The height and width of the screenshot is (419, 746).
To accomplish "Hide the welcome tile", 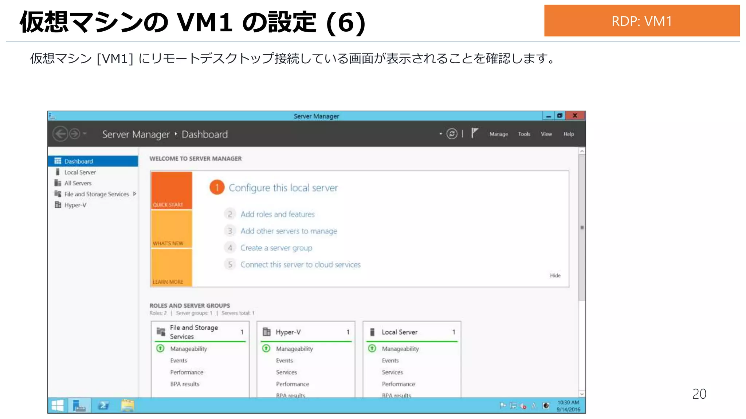I will click(555, 275).
